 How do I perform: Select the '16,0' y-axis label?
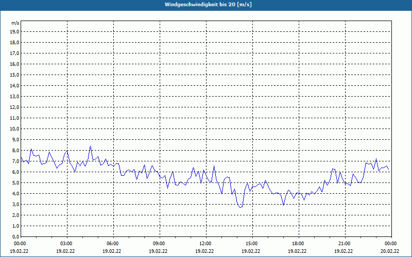coord(14,64)
